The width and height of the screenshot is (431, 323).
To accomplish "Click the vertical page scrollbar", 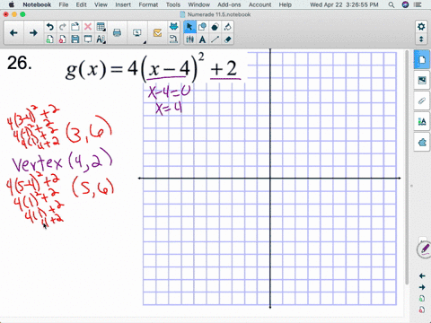I will pos(407,168).
